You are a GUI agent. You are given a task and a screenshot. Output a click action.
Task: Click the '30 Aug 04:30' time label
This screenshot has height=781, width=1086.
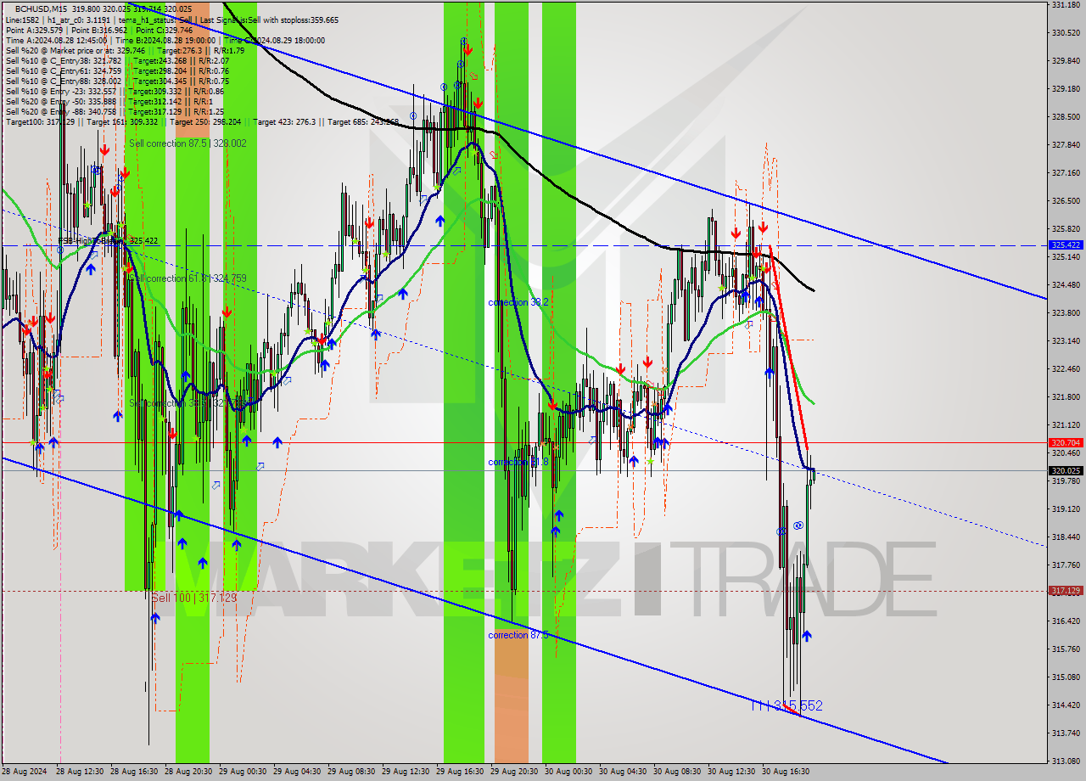tap(622, 772)
